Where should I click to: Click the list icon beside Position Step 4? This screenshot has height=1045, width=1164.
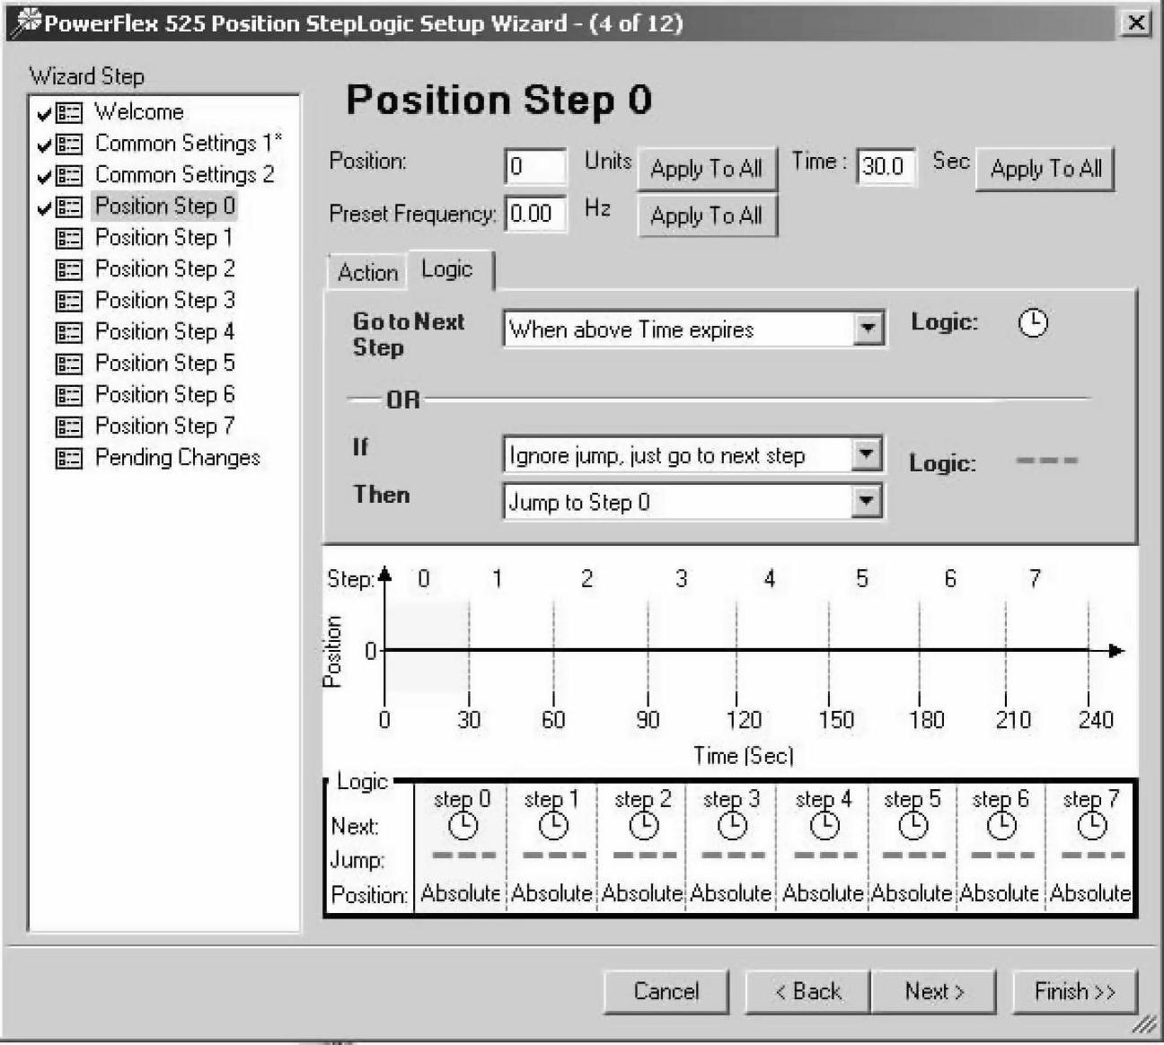pyautogui.click(x=69, y=332)
